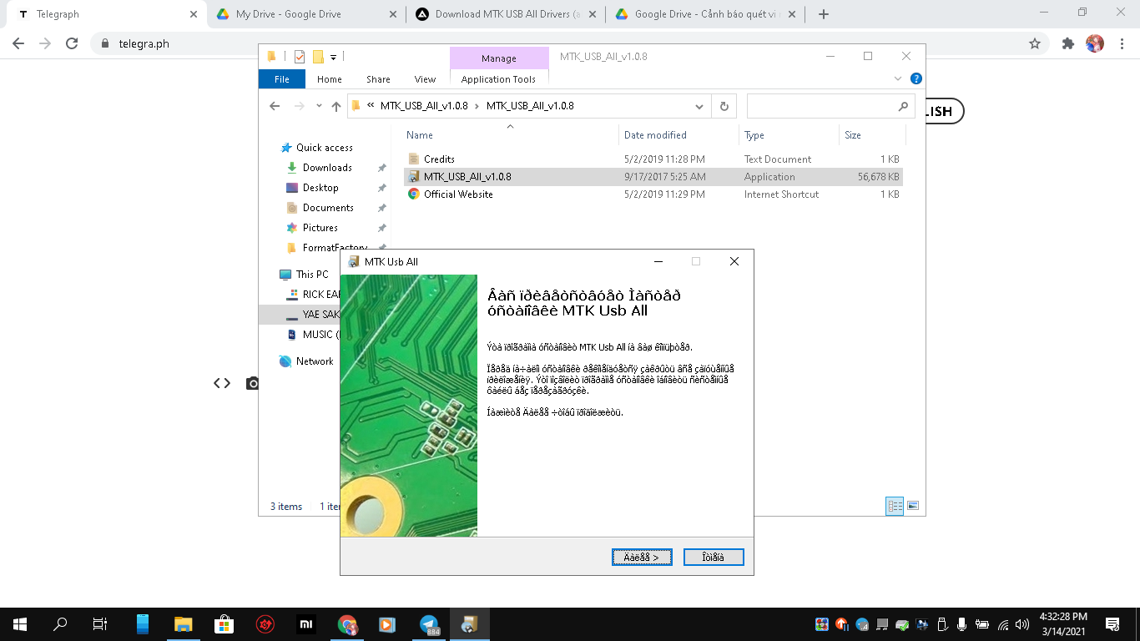Sort files by the Date modified column
The image size is (1140, 641).
[679, 135]
